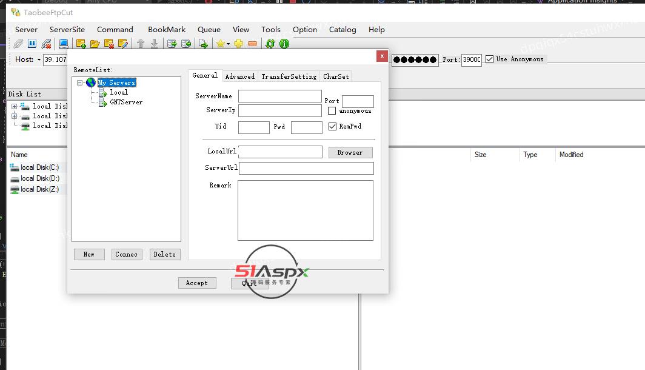Click the green refresh arrows icon
This screenshot has height=370, width=645.
pyautogui.click(x=270, y=44)
